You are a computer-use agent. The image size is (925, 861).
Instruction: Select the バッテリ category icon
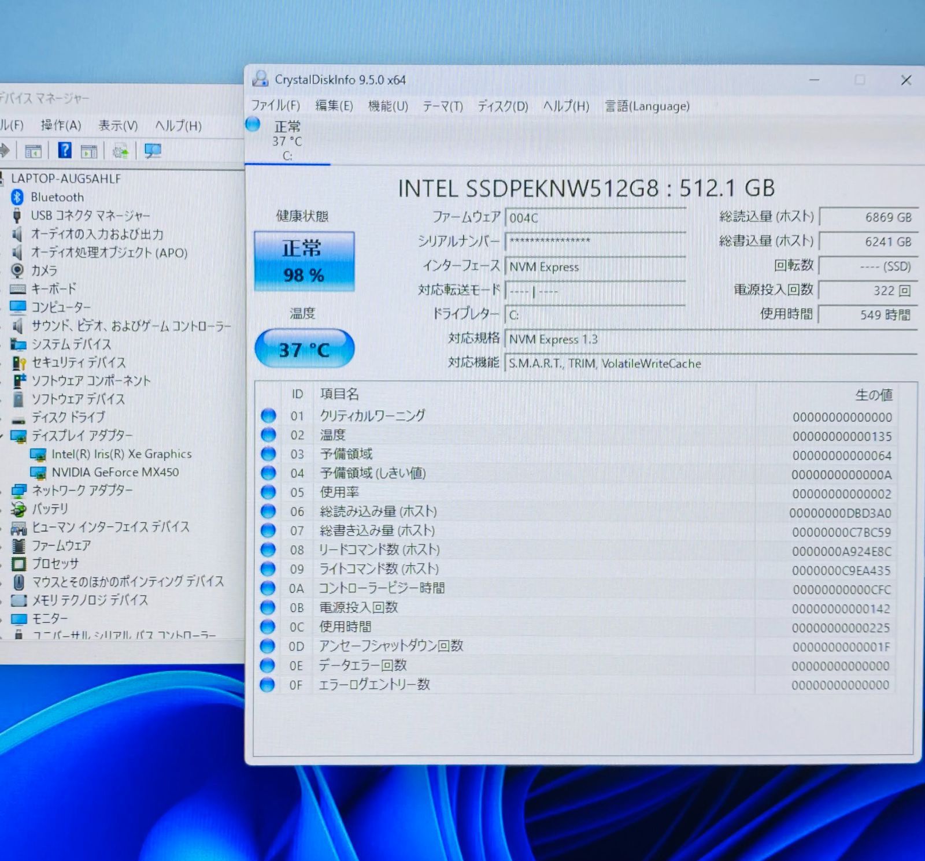18,509
